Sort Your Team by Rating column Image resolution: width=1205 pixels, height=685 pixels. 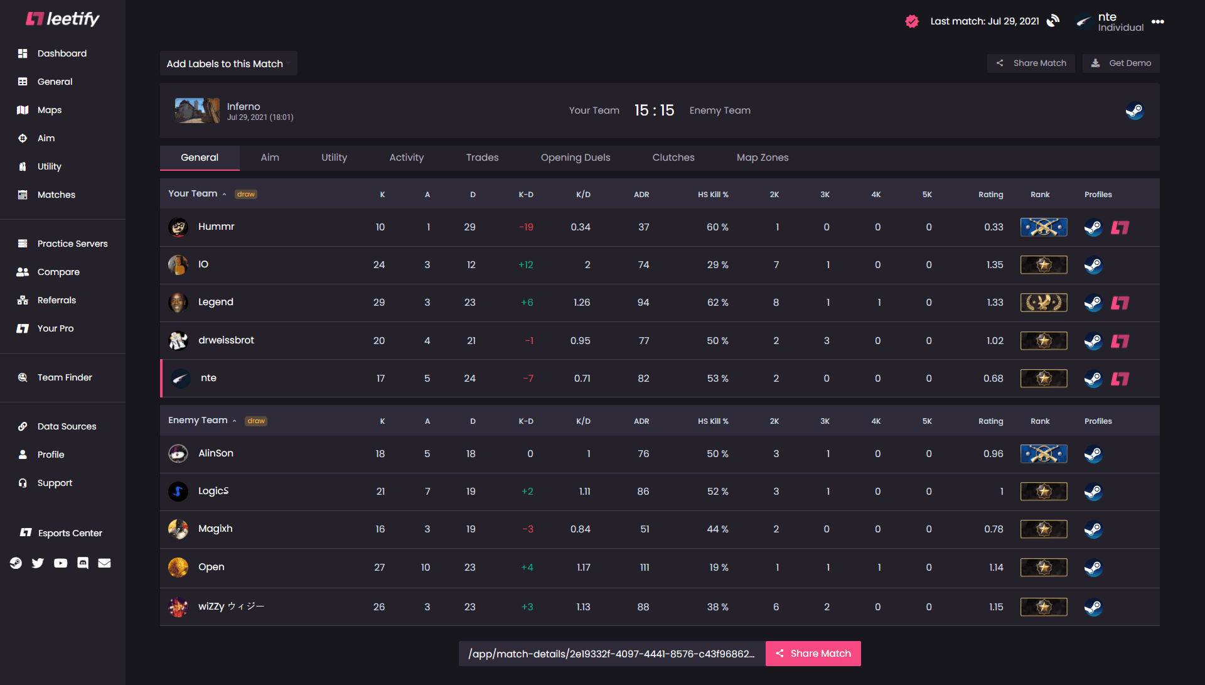pos(990,195)
